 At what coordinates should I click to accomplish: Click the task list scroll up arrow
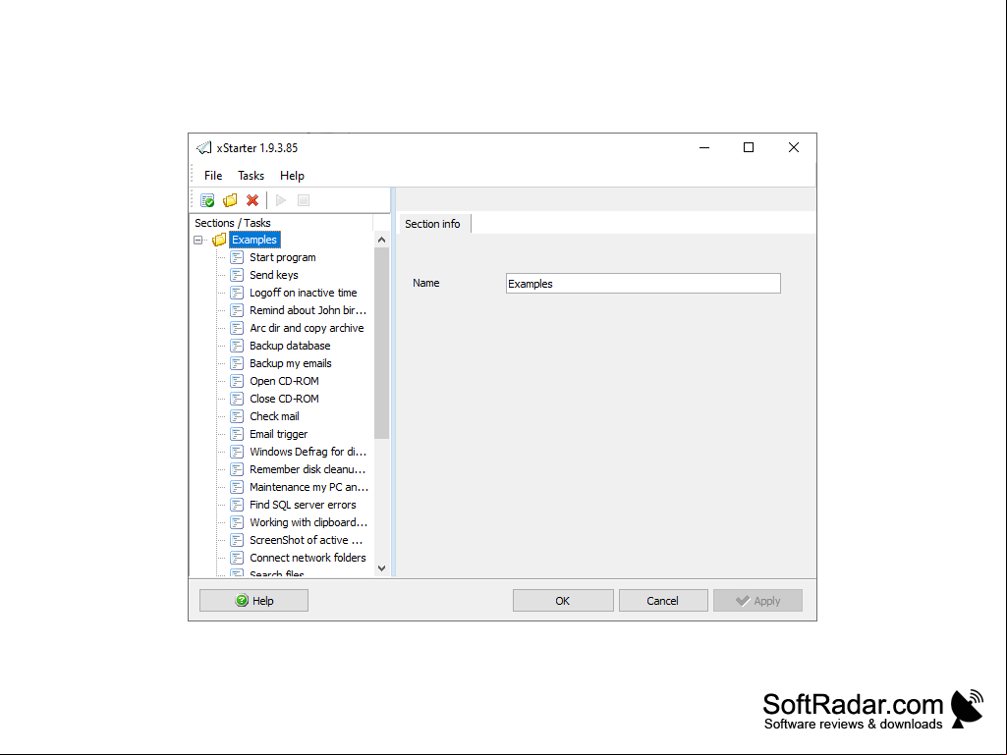[381, 240]
